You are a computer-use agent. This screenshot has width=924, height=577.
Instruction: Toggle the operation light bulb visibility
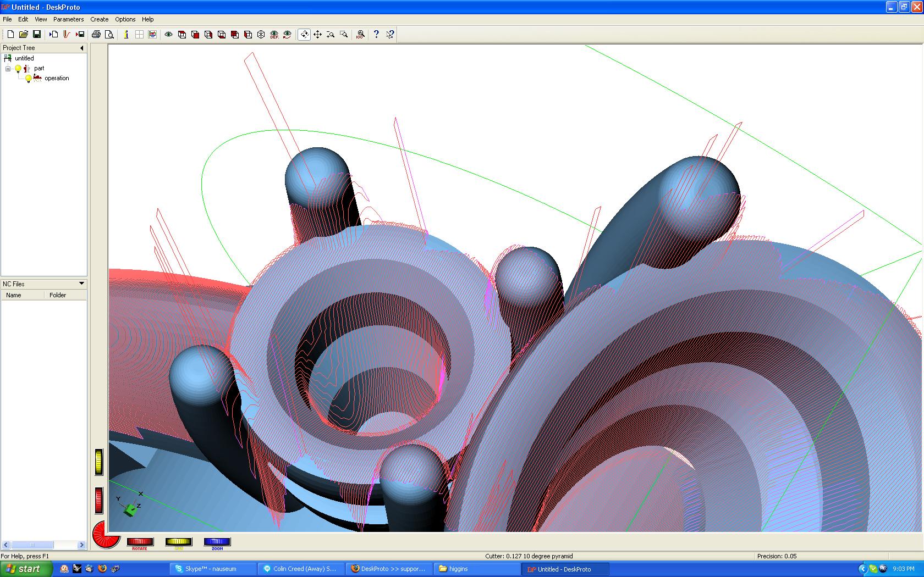29,79
